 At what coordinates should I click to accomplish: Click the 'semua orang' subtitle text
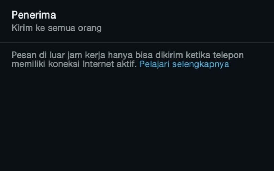point(75,28)
